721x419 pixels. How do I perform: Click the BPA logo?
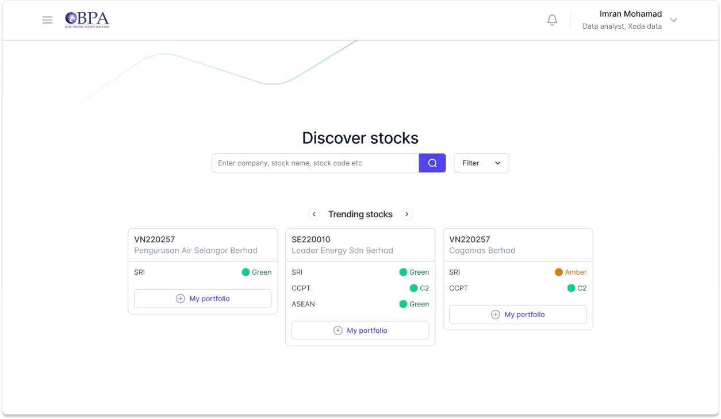pyautogui.click(x=87, y=20)
